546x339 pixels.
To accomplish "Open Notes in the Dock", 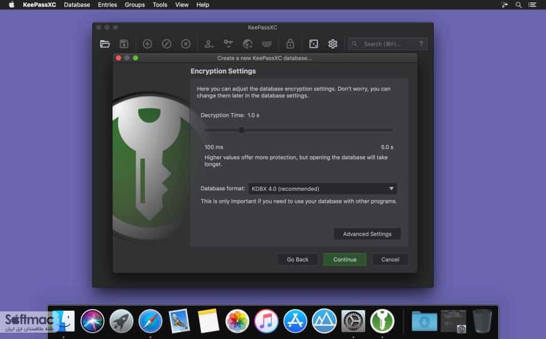I will pos(208,321).
